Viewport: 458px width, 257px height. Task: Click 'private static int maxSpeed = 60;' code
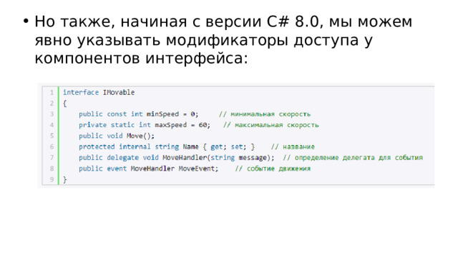click(145, 125)
